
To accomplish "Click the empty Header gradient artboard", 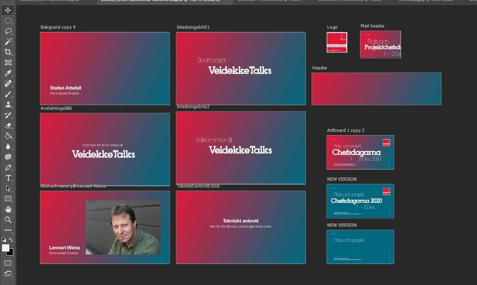I will pos(376,89).
